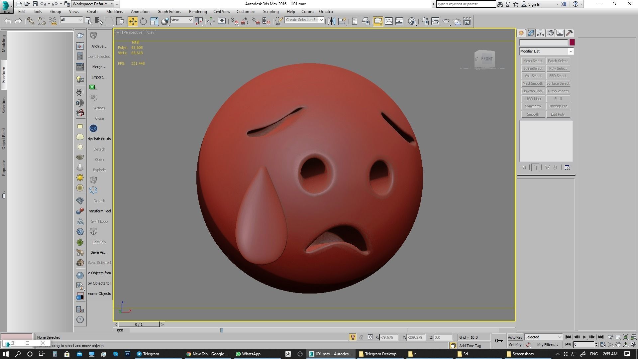
Task: Switch to the Modify command panel
Action: pyautogui.click(x=531, y=33)
